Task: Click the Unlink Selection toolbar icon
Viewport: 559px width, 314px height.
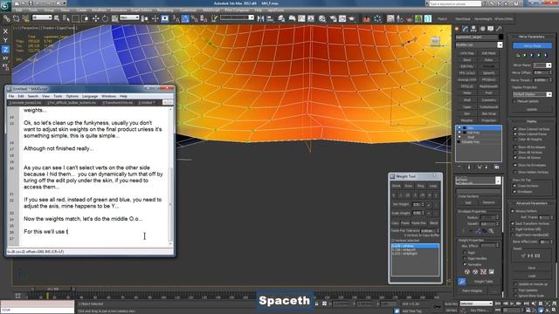Action: click(x=16, y=18)
